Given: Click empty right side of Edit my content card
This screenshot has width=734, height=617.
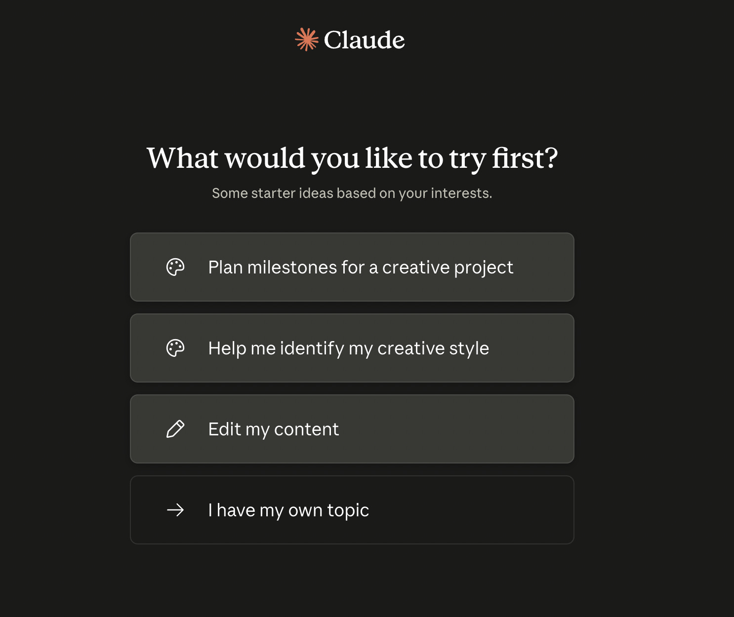Looking at the screenshot, I should pos(469,429).
